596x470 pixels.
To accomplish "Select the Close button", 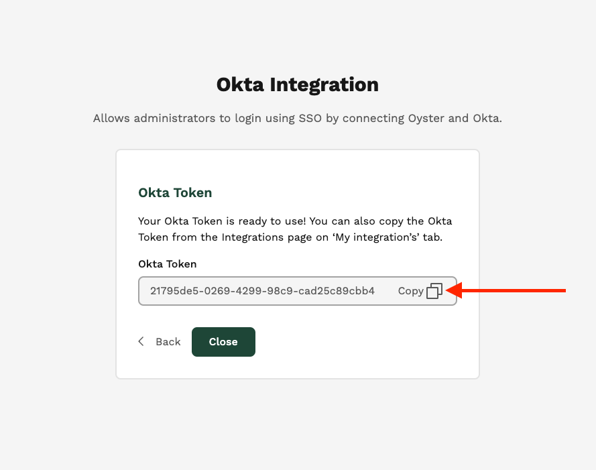I will point(223,342).
